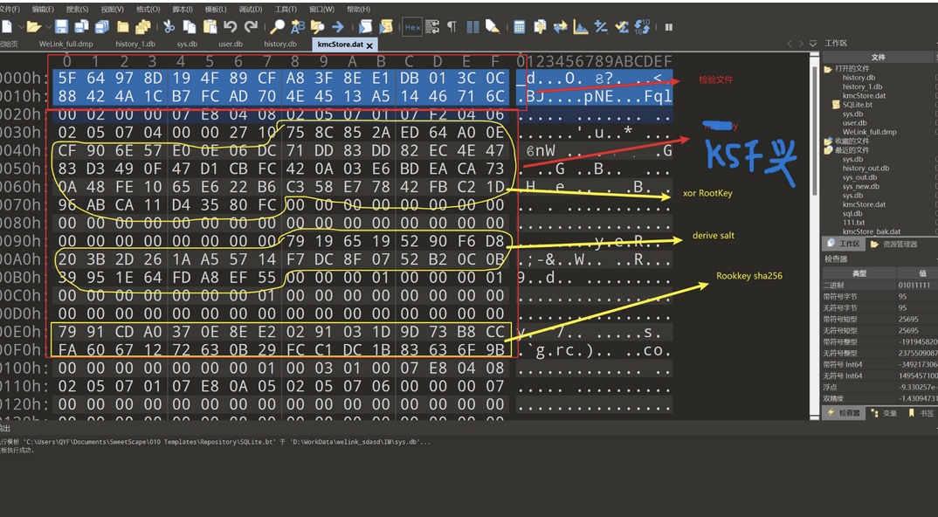Screen dimensions: 938x517
Task: Switch to the history.db tab
Action: (280, 45)
